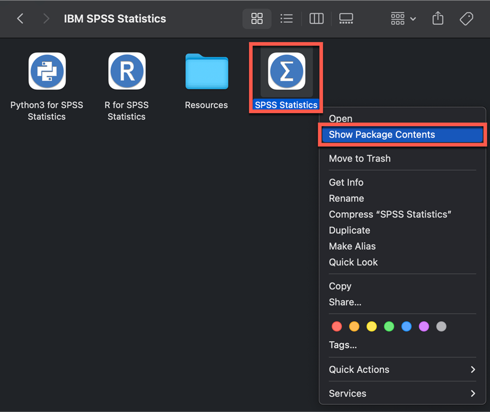The height and width of the screenshot is (412, 490).
Task: Select the SPSS Statistics sigma app icon
Action: [286, 71]
